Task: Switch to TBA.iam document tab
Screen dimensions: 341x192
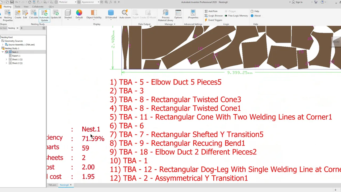Action: [x=52, y=185]
